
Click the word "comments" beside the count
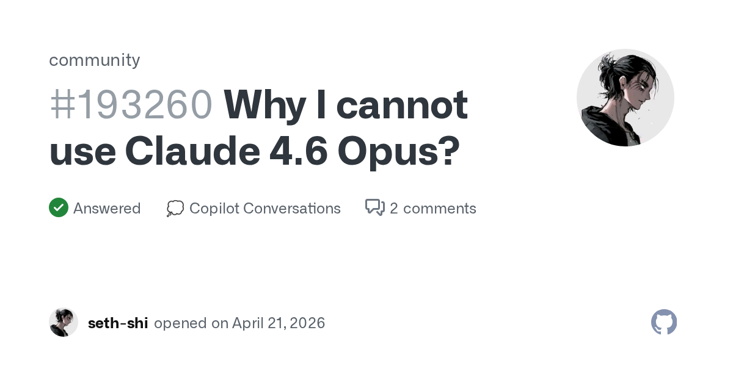tap(439, 209)
